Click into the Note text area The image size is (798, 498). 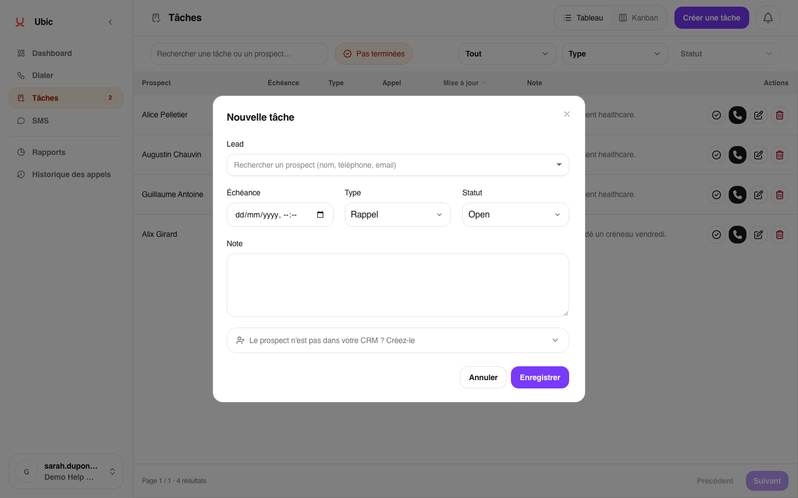coord(397,285)
